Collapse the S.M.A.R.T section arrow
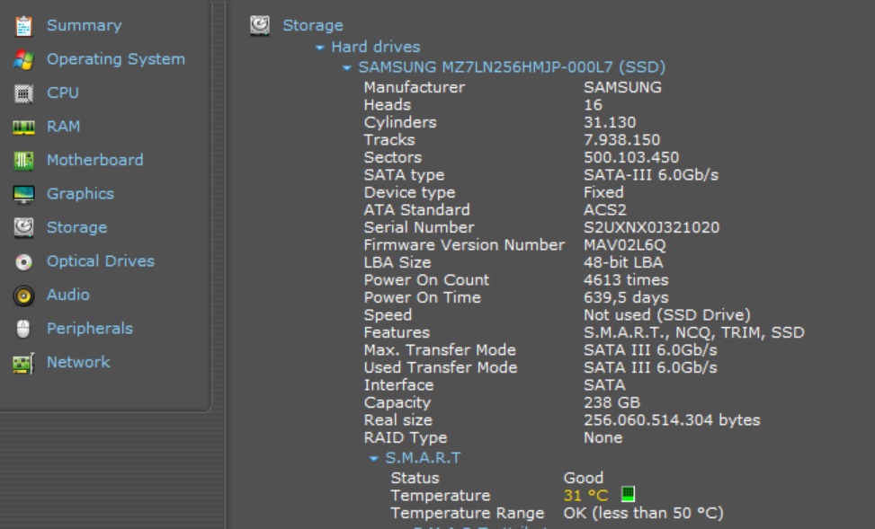Image resolution: width=875 pixels, height=529 pixels. point(374,459)
